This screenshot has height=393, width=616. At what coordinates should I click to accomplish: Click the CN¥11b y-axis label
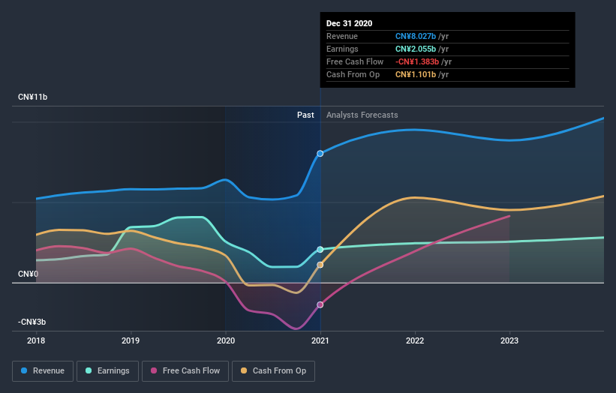click(x=32, y=97)
